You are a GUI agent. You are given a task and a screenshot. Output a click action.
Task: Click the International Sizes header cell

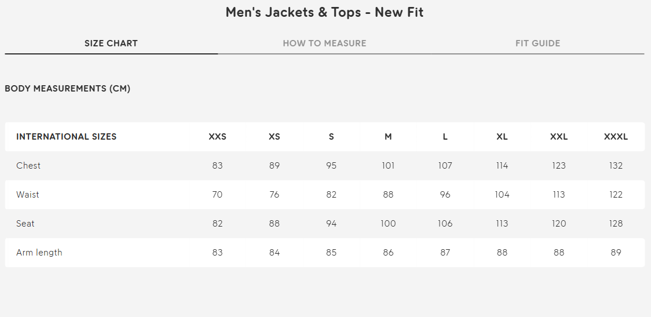(x=67, y=137)
